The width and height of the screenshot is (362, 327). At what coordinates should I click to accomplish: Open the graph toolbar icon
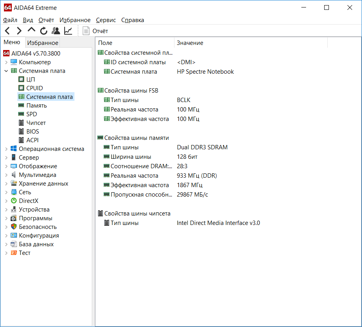pyautogui.click(x=68, y=31)
